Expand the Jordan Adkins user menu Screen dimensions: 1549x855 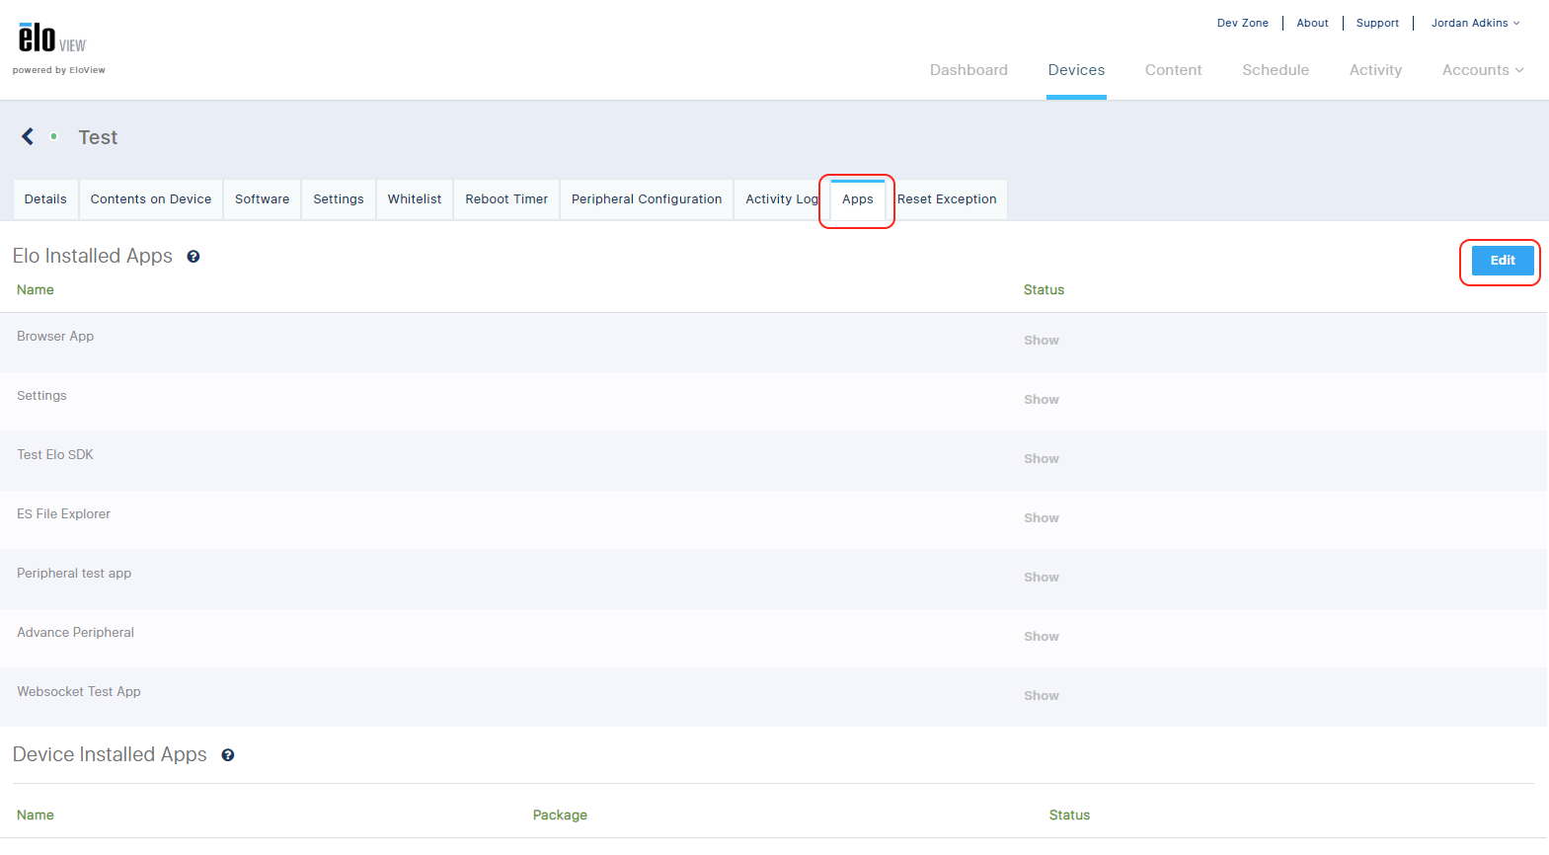1475,23
